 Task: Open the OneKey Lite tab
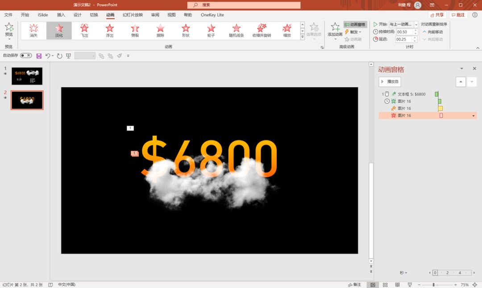coord(212,15)
